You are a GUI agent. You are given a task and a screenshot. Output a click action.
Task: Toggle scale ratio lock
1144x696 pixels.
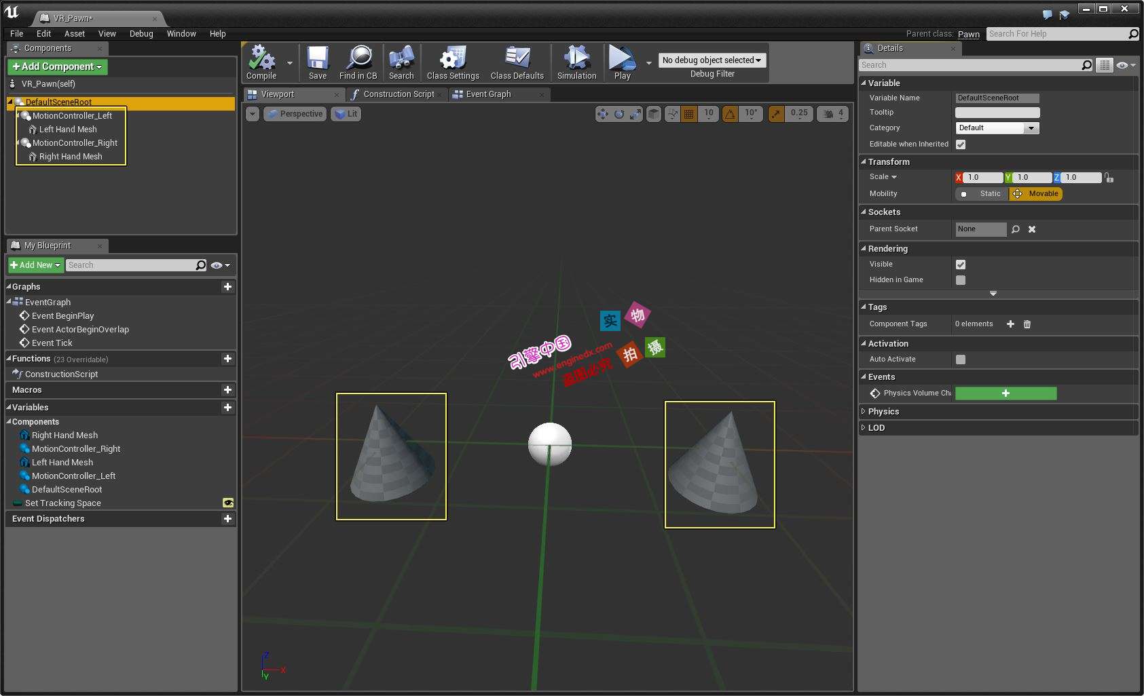pos(1109,178)
